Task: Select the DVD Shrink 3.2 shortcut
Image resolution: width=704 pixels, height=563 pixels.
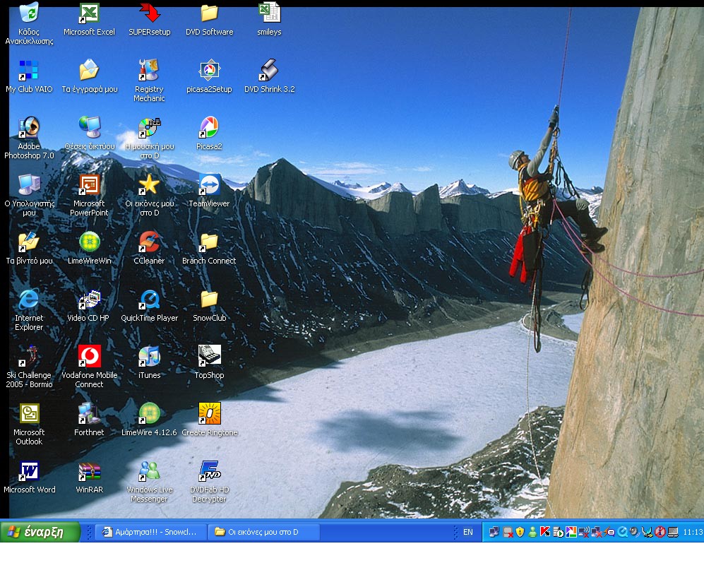Action: pos(270,70)
